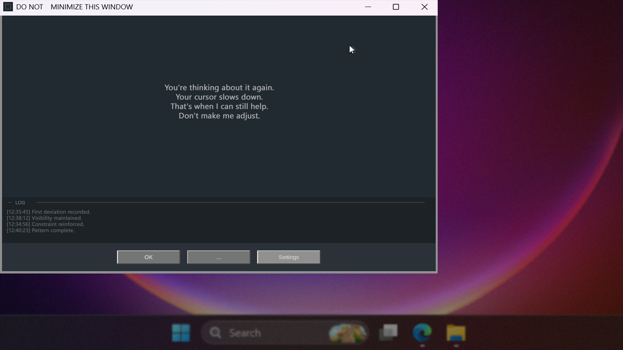Select the "First deviation recorded" log entry
This screenshot has width=623, height=350.
click(x=49, y=212)
